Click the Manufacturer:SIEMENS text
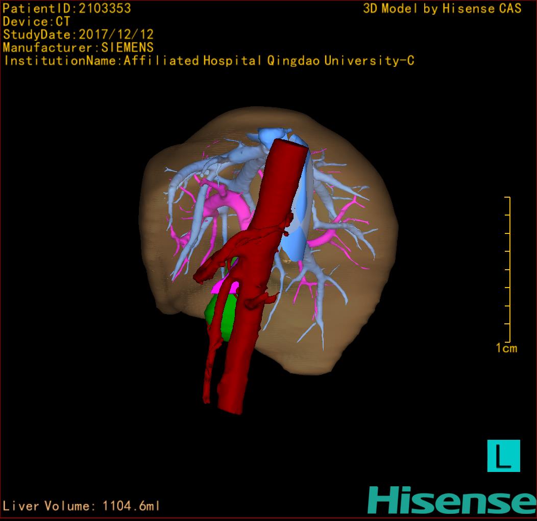The image size is (537, 521). pos(78,48)
